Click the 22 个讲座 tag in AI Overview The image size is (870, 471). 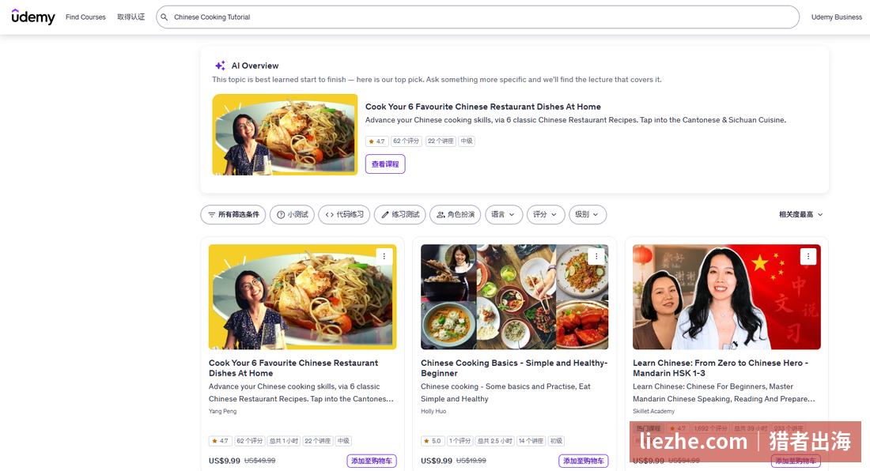(x=441, y=141)
